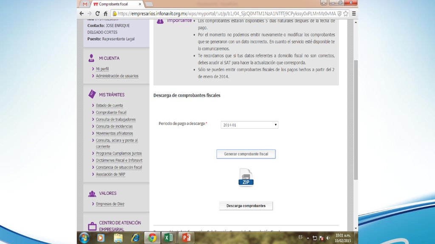Open Administración de usuarios link
The width and height of the screenshot is (435, 244).
pyautogui.click(x=117, y=76)
